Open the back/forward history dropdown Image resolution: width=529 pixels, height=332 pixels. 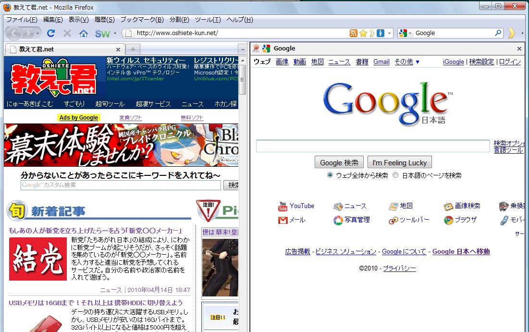[38, 33]
